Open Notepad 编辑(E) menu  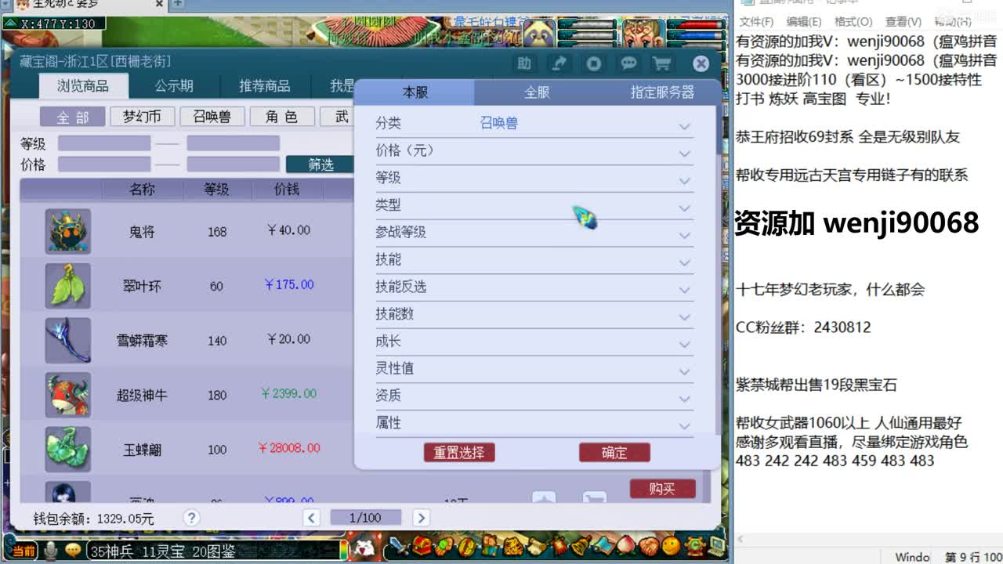(804, 21)
